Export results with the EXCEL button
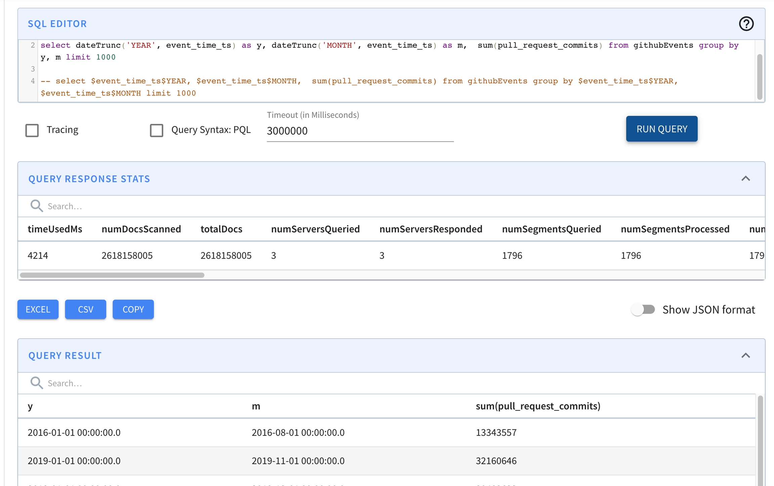 [x=38, y=309]
